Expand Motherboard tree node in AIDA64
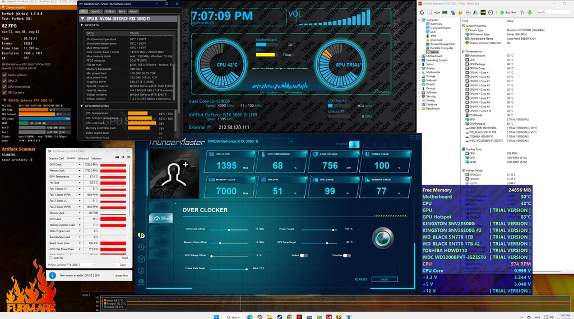Viewport: 574px width, 319px height. click(x=419, y=56)
